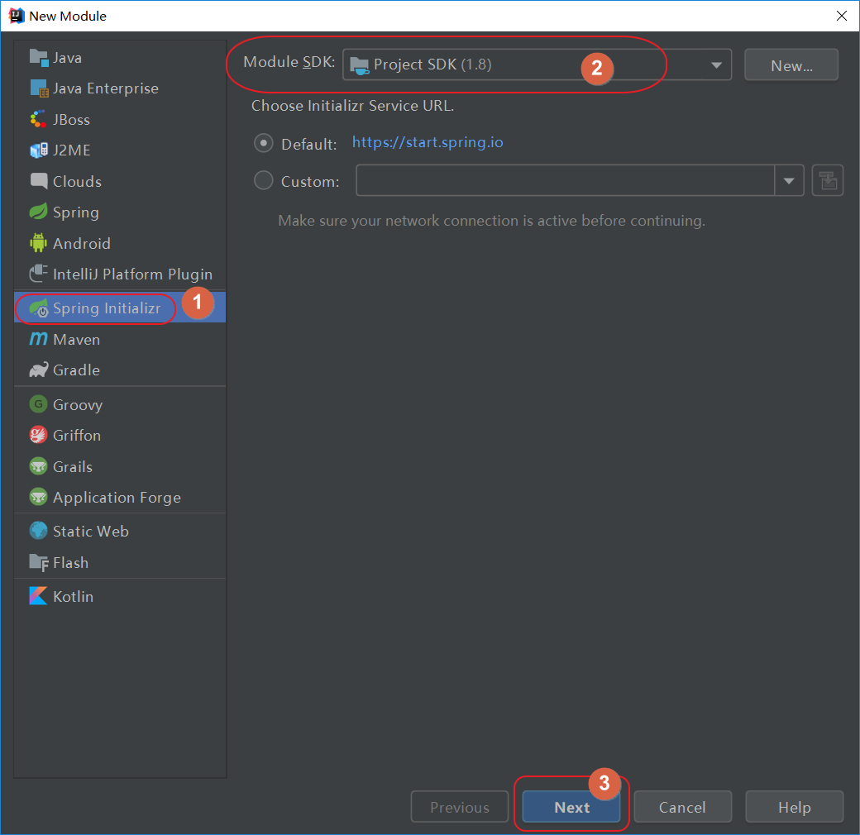Screen dimensions: 860x835
Task: Choose the Kotlin module type label
Action: click(73, 597)
